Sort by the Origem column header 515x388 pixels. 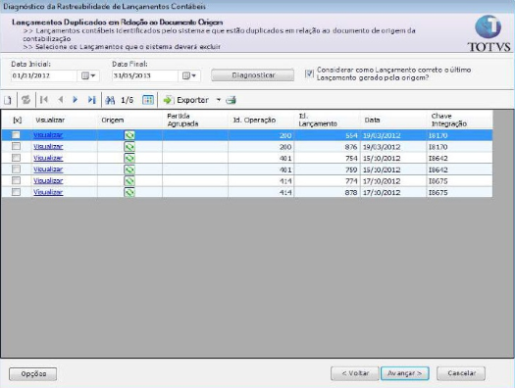[129, 121]
